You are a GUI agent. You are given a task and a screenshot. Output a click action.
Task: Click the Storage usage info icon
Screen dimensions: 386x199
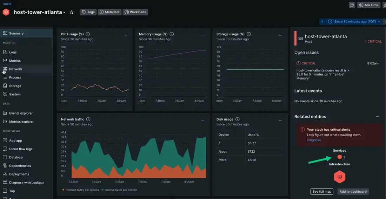[x=249, y=34]
